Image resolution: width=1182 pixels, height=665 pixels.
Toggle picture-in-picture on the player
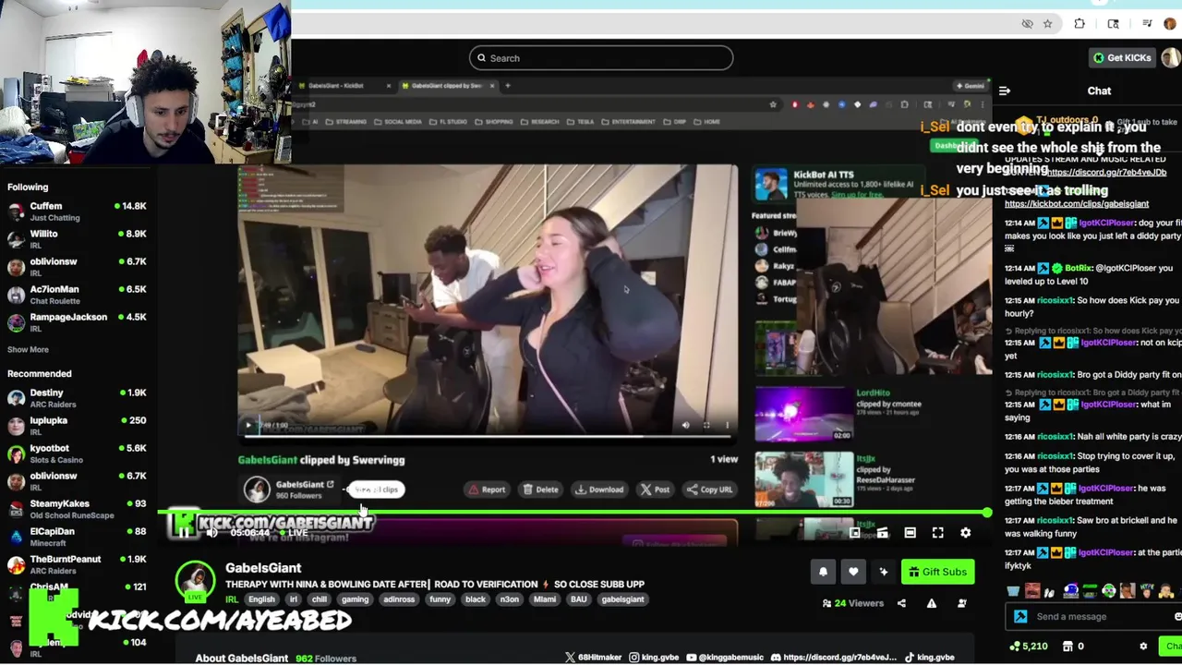854,533
